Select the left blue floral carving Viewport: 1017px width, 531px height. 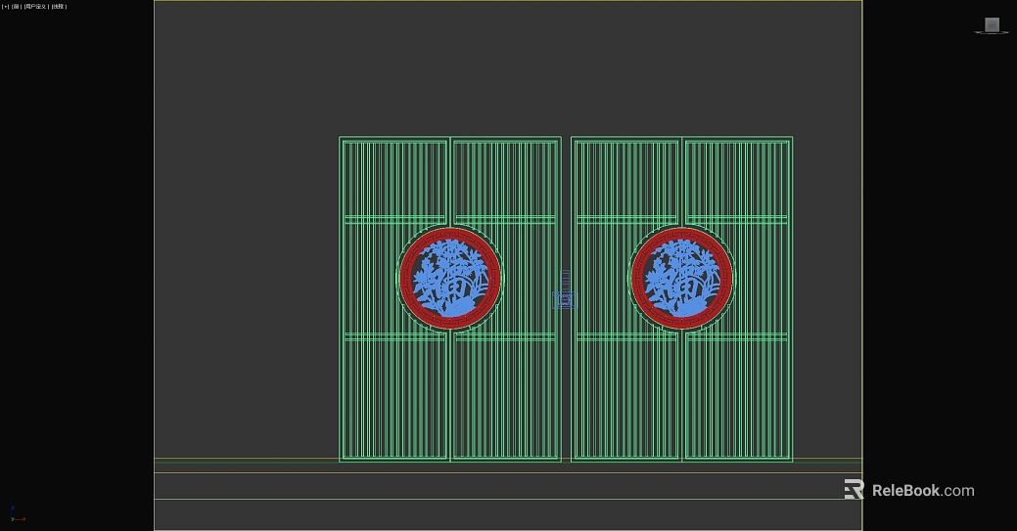450,278
